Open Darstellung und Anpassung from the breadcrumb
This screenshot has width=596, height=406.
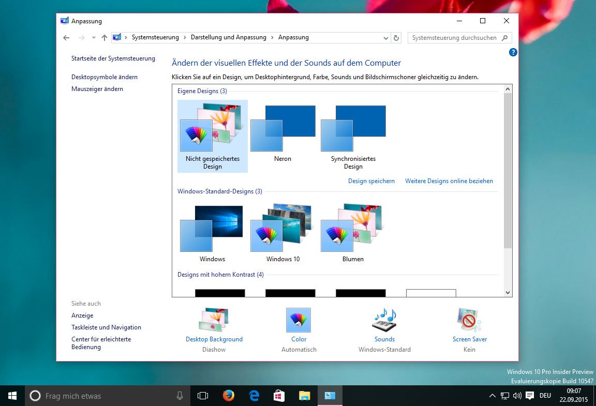(228, 37)
